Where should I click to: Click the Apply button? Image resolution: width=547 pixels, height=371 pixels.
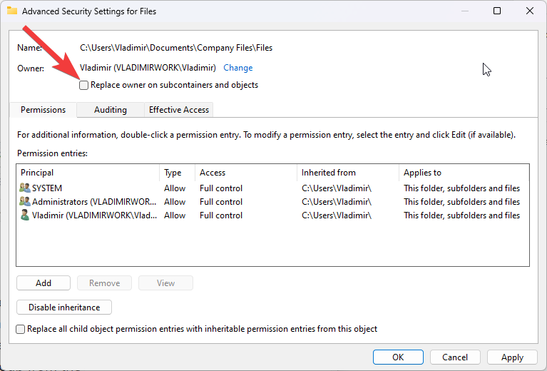512,357
